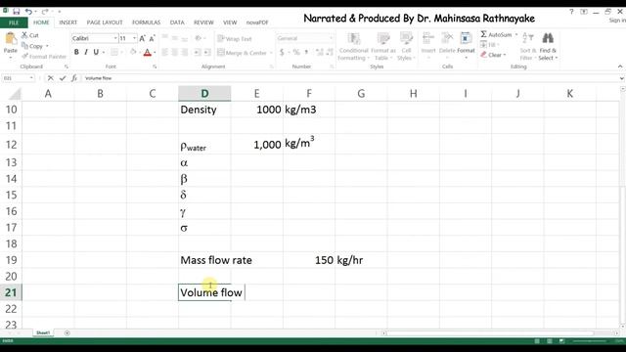The width and height of the screenshot is (626, 352).
Task: Toggle Bold formatting
Action: [76, 52]
